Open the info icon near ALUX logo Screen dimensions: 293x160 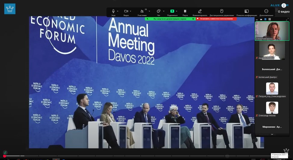(284, 5)
